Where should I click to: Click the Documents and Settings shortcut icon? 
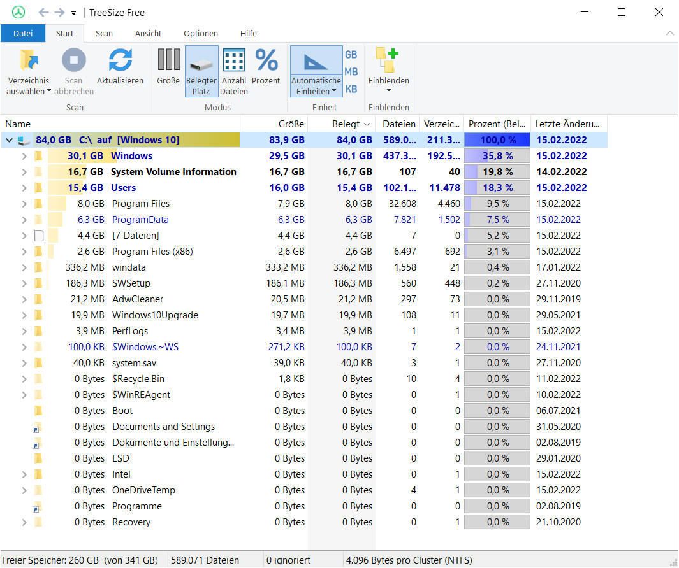click(38, 427)
